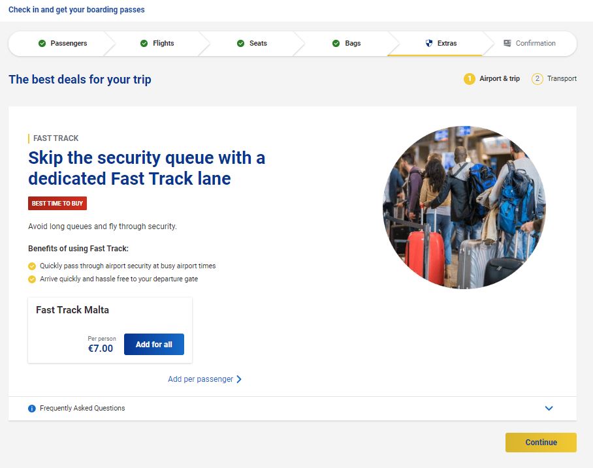Click the green checkmark icon beside Flights

point(144,44)
